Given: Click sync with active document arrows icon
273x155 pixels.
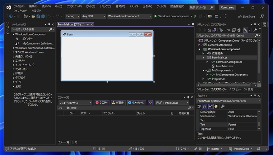Looking at the screenshot, I should pos(229,30).
